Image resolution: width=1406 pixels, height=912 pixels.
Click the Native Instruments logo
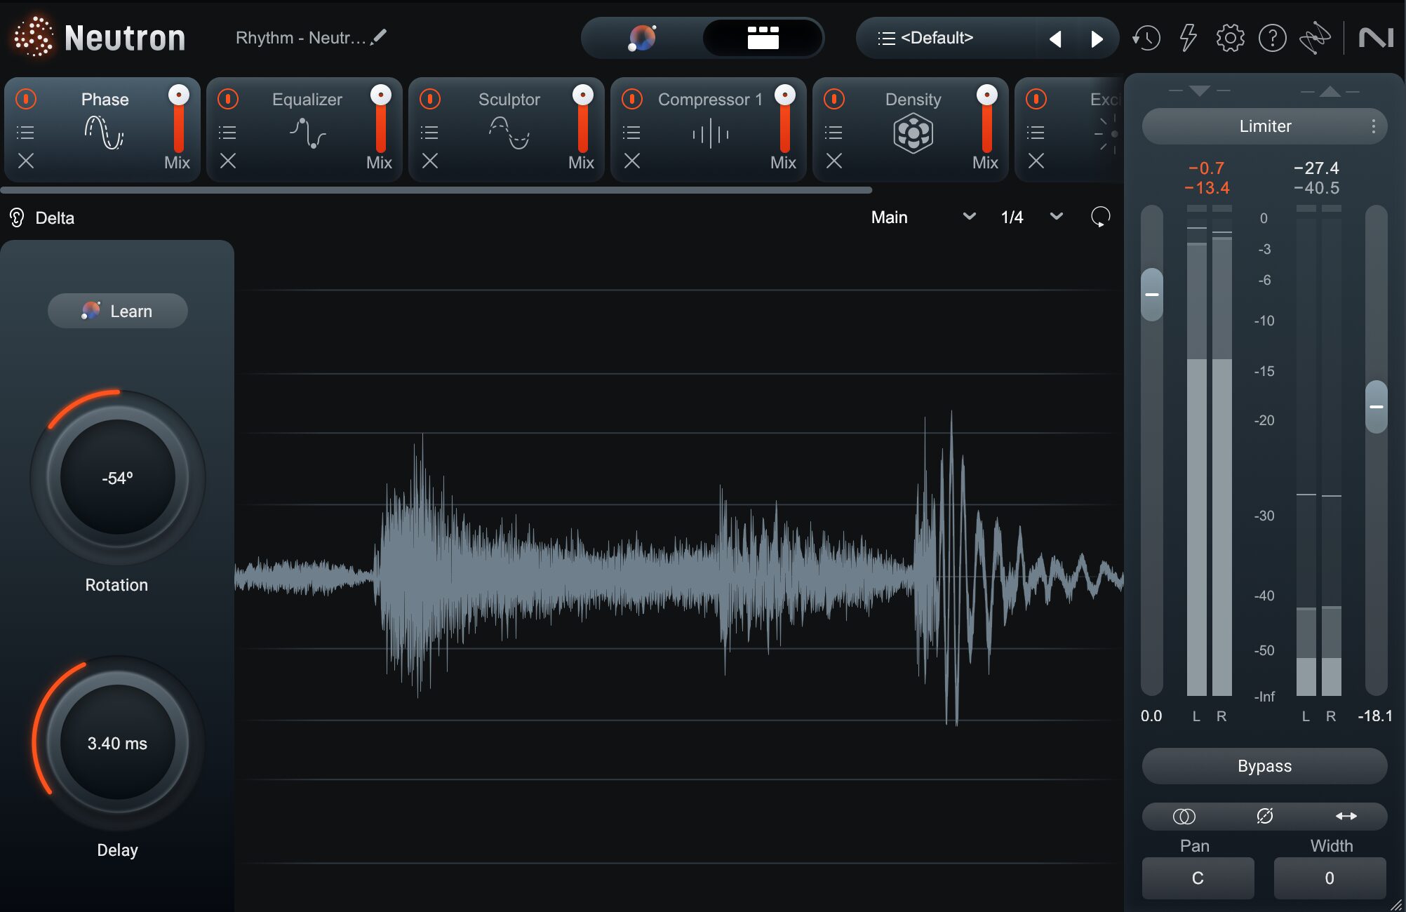[x=1375, y=38]
